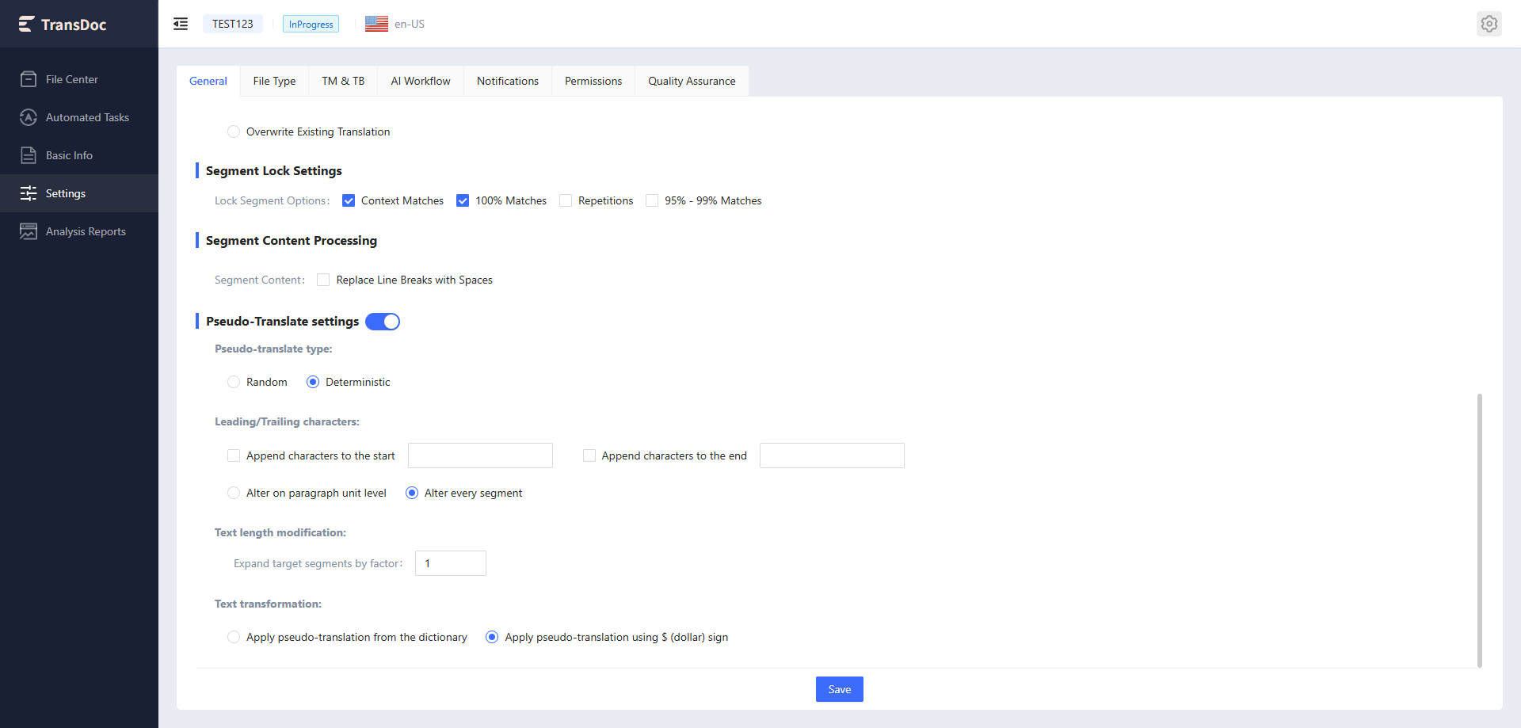Viewport: 1521px width, 728px height.
Task: Enable Repetitions lock option
Action: tap(566, 200)
